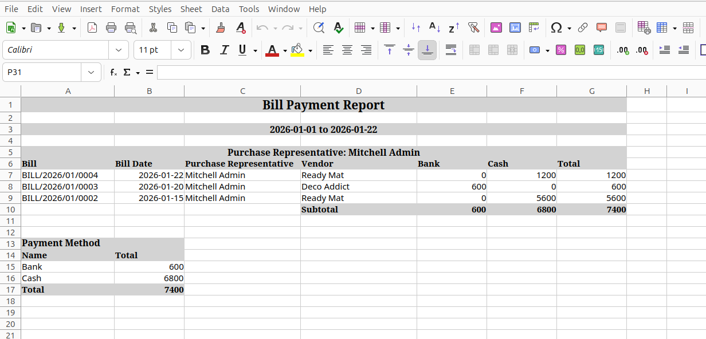Image resolution: width=706 pixels, height=339 pixels.
Task: Click inside the Name Box field
Action: tap(42, 72)
